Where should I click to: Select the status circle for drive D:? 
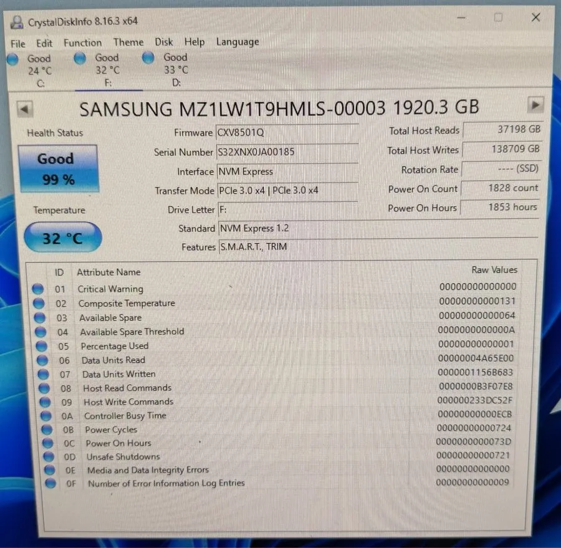[x=148, y=57]
